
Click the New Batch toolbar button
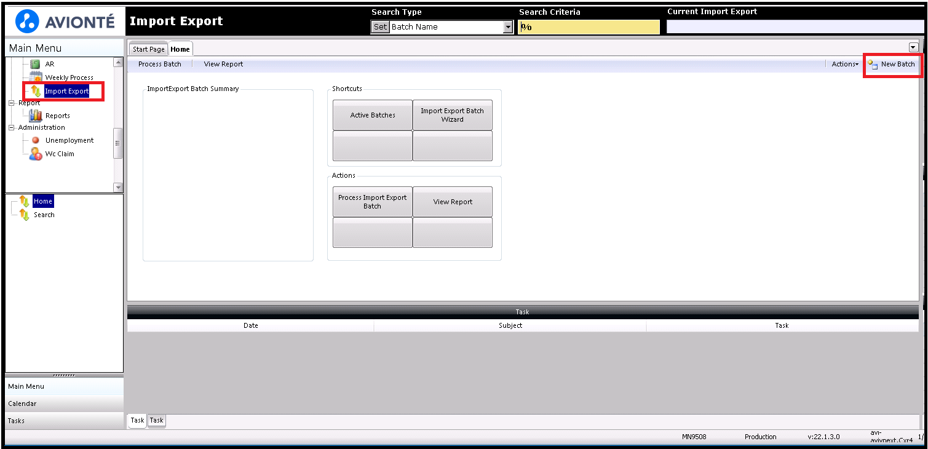coord(891,64)
